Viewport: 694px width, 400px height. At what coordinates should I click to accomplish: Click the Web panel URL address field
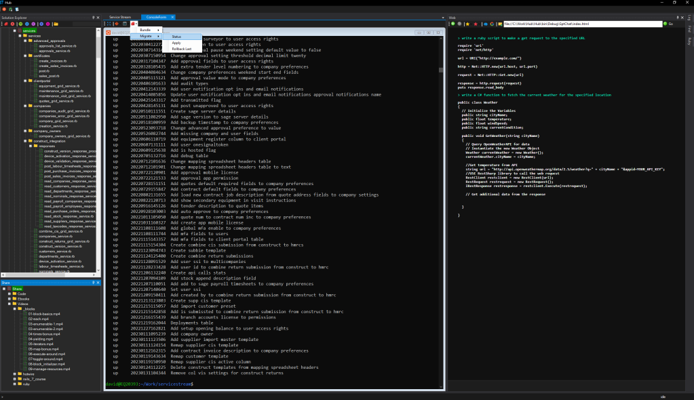[x=583, y=24]
